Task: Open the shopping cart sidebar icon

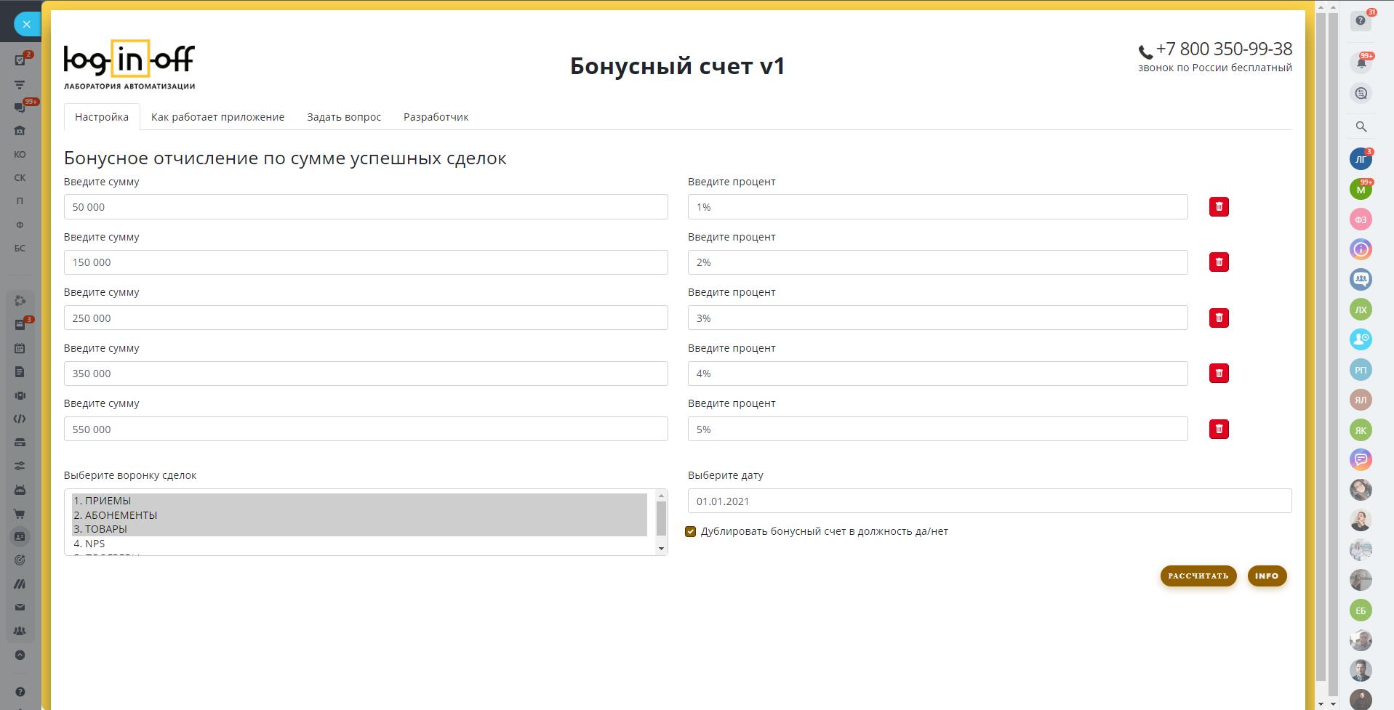Action: click(20, 514)
